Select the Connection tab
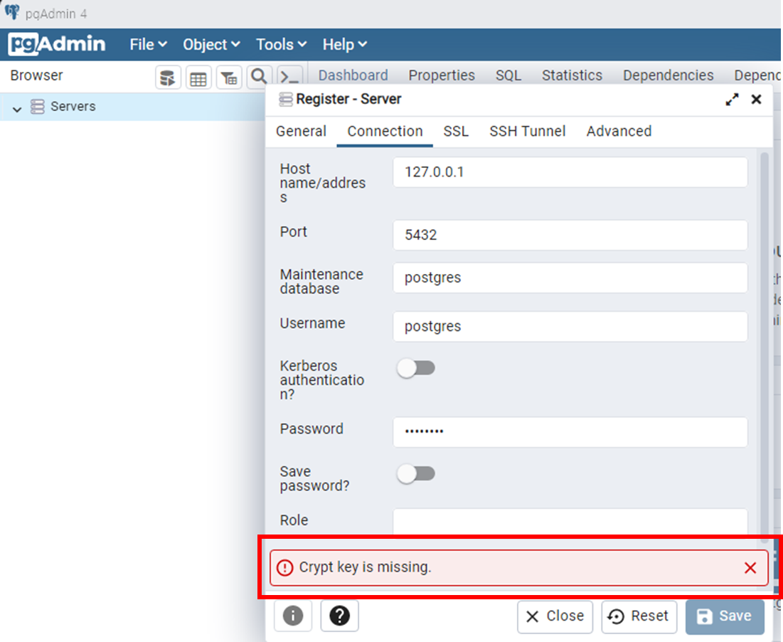Viewport: 783px width, 642px height. point(385,131)
